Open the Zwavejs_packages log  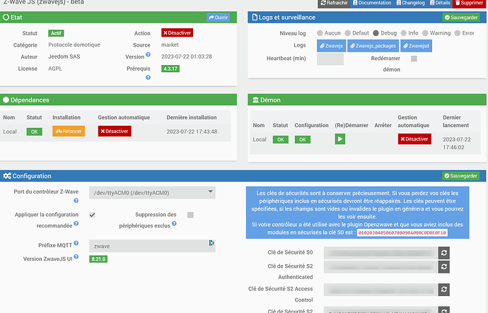(373, 46)
